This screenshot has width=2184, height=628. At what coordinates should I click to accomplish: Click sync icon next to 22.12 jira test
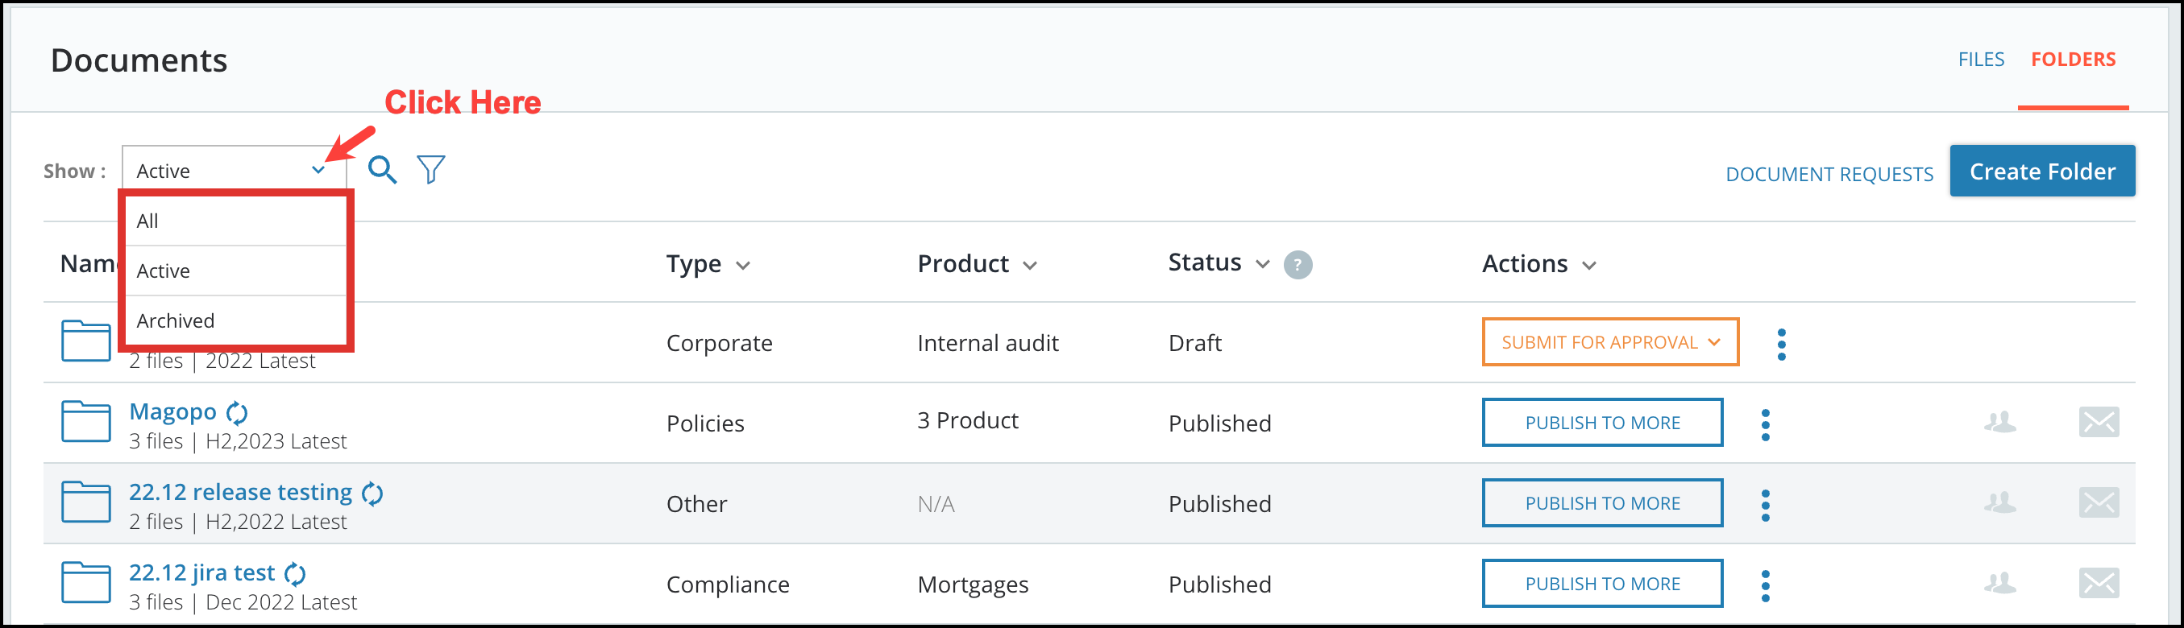click(x=295, y=574)
